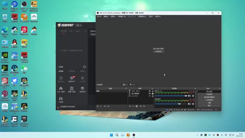Move the source up in the Sources list
The image size is (245, 138).
tap(141, 106)
